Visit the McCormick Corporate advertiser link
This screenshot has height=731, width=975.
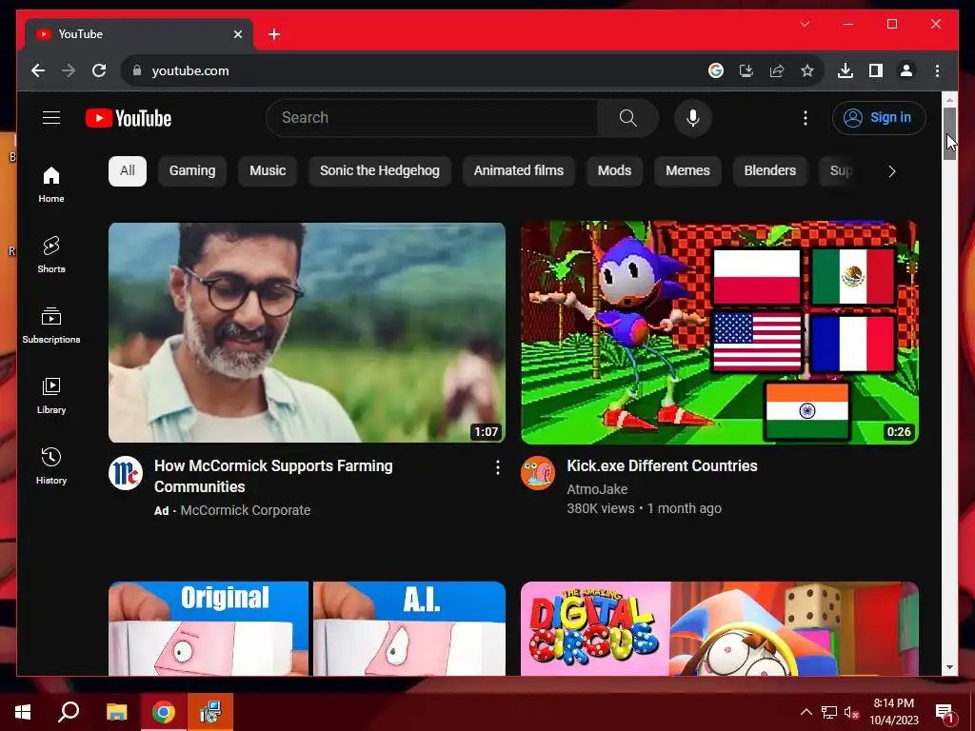245,510
